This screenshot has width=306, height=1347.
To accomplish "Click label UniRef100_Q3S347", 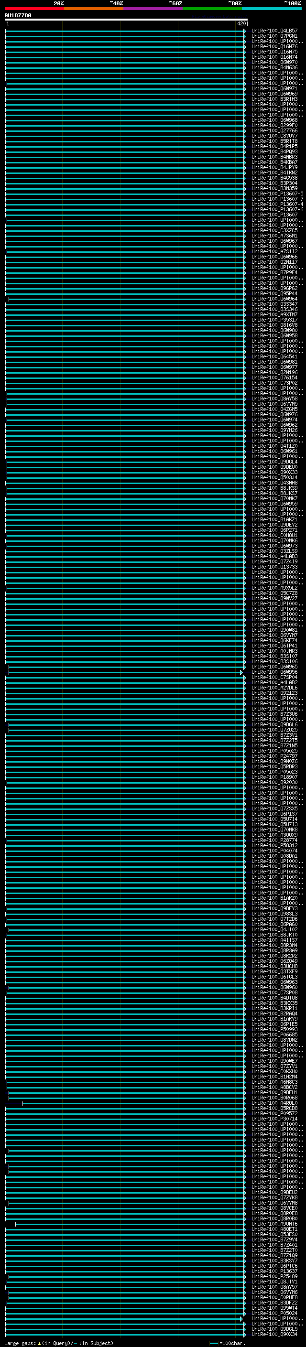I will click(274, 304).
